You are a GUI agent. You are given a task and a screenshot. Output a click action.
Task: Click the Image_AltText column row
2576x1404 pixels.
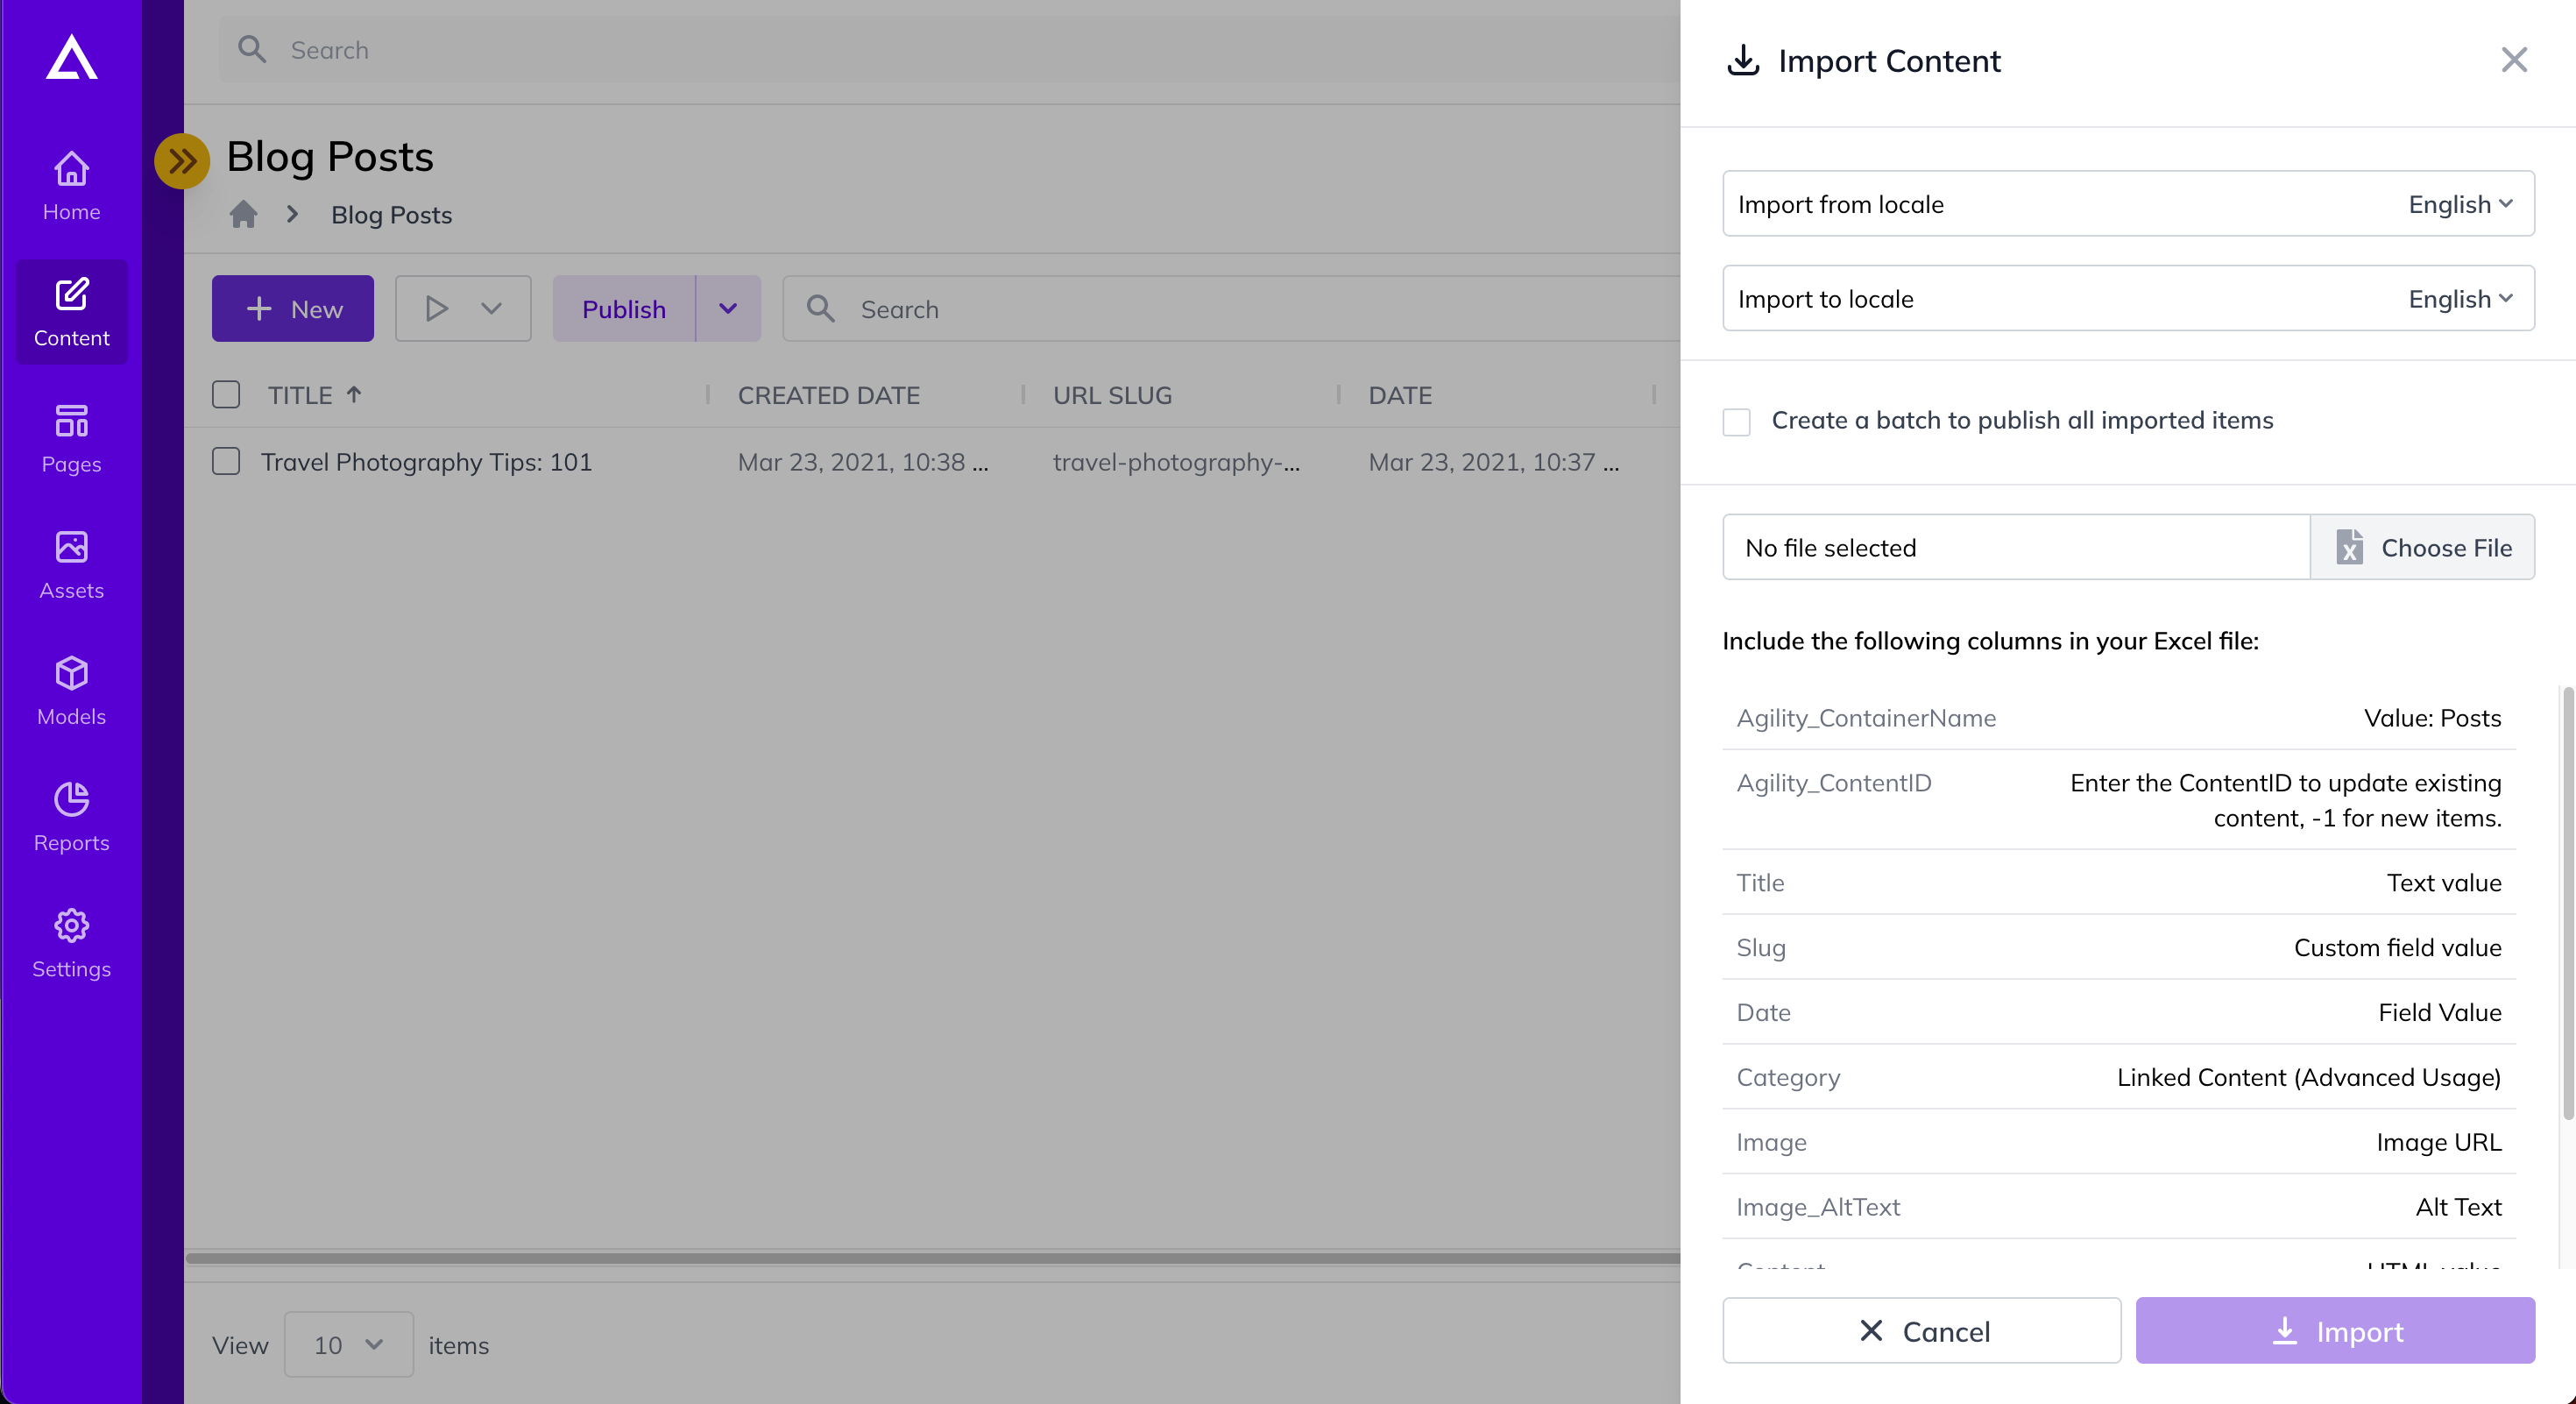point(2119,1207)
